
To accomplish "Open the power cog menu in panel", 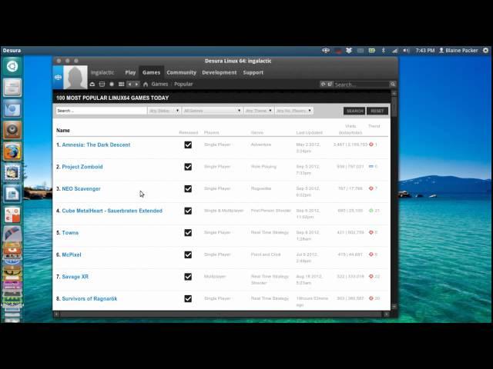I will 486,50.
